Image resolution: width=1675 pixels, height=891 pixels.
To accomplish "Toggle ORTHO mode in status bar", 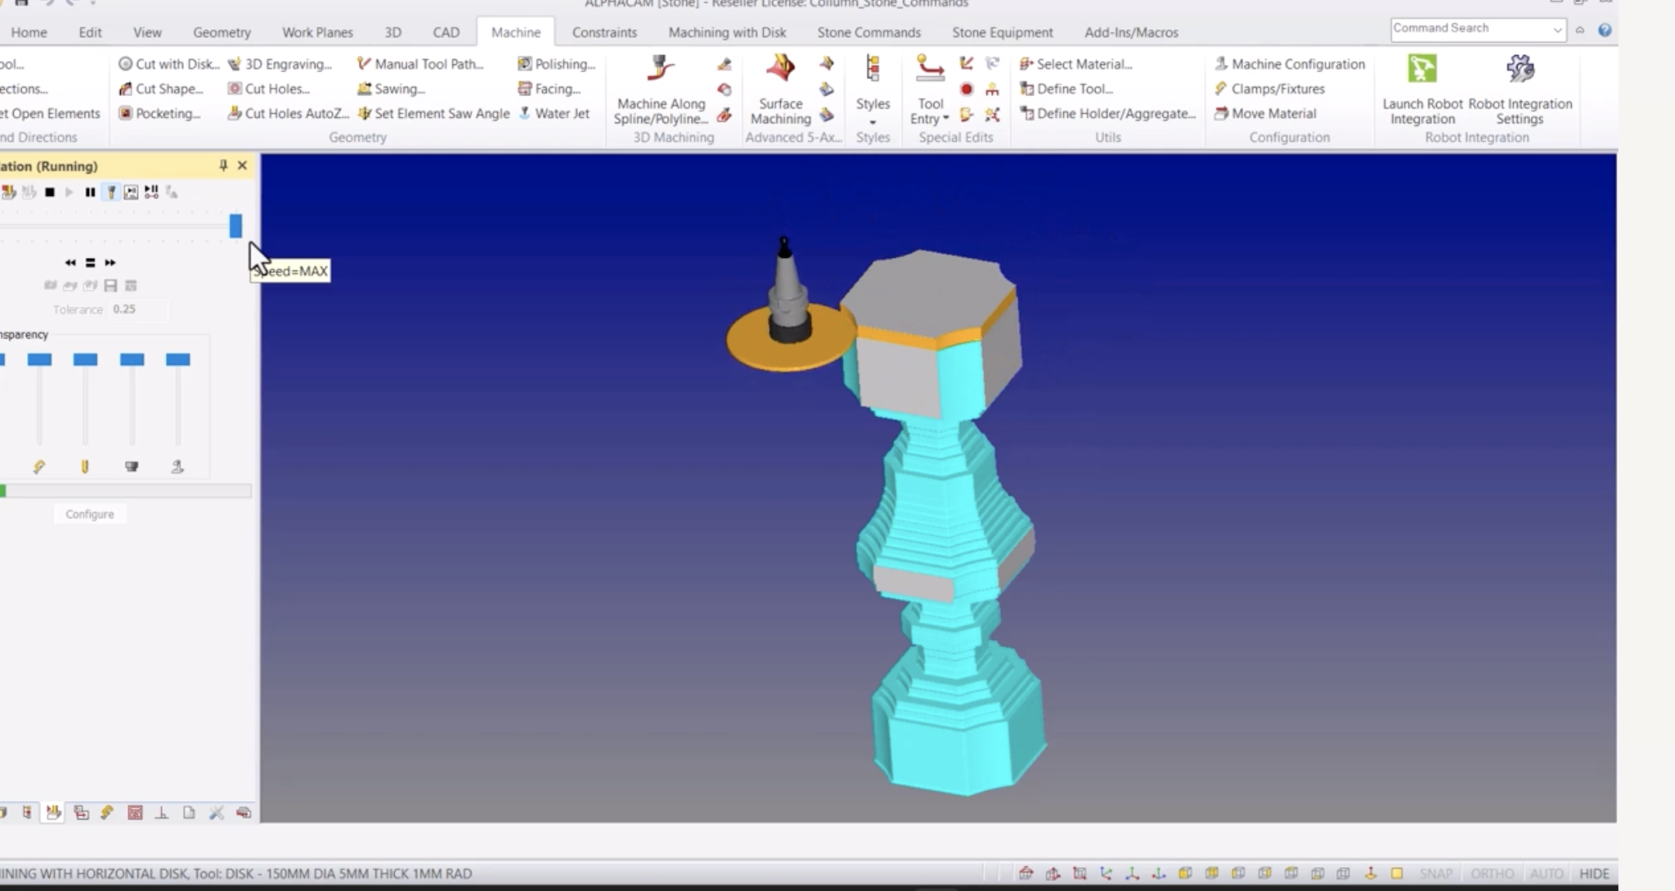I will (1491, 873).
